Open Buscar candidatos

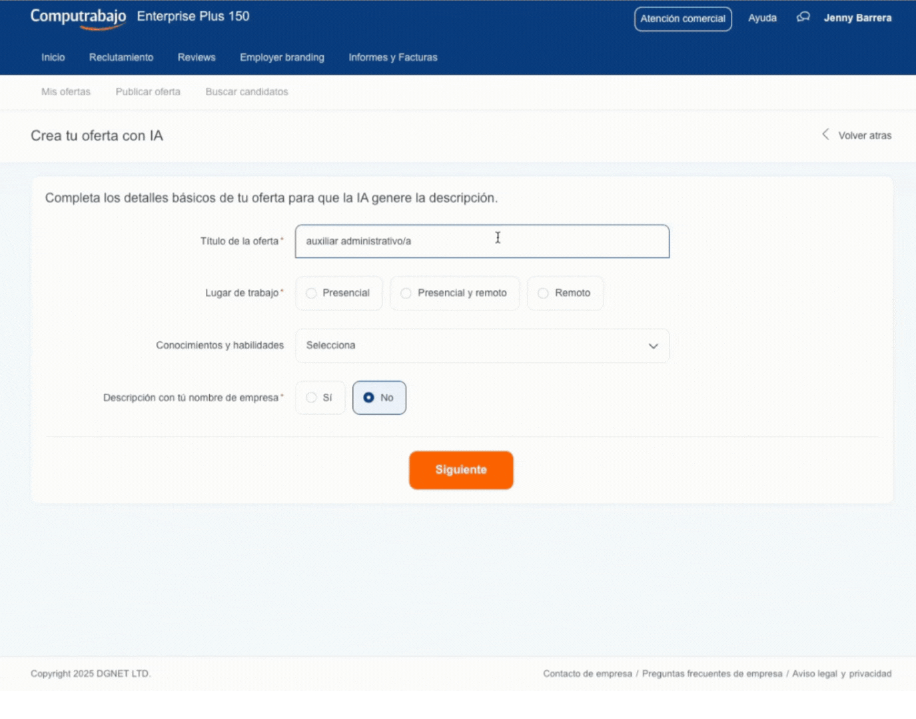coord(246,92)
